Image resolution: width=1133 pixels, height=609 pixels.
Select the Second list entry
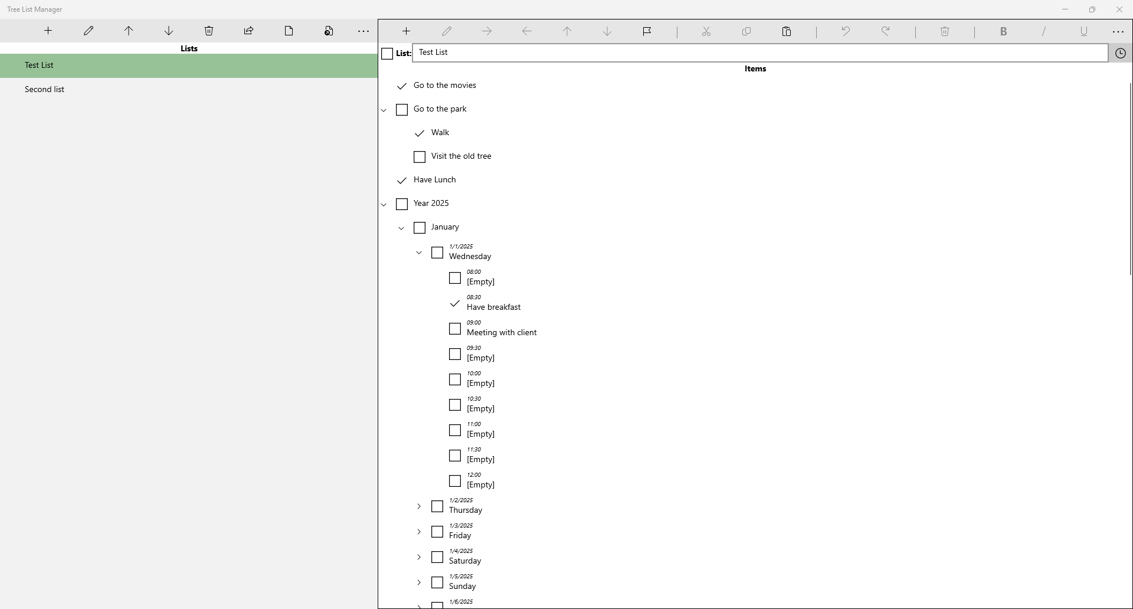click(x=44, y=89)
